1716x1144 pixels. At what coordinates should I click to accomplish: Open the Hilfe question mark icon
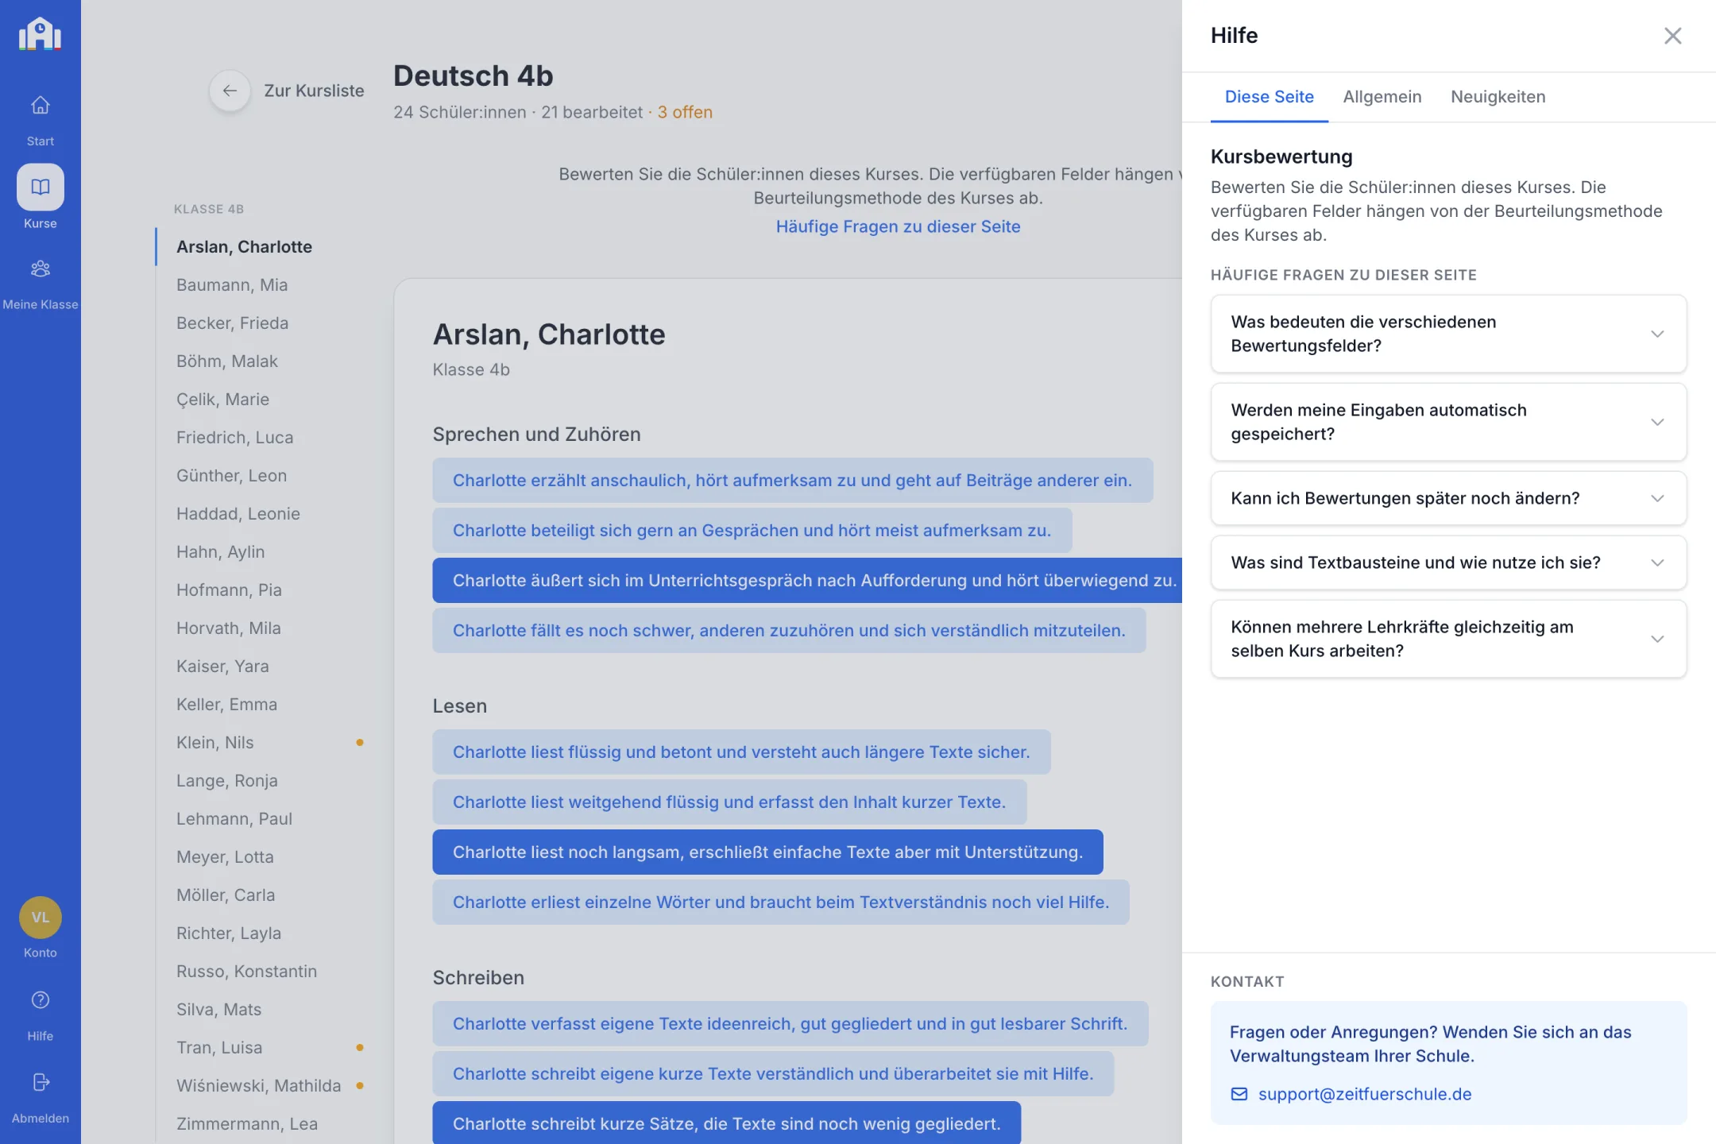click(40, 1000)
